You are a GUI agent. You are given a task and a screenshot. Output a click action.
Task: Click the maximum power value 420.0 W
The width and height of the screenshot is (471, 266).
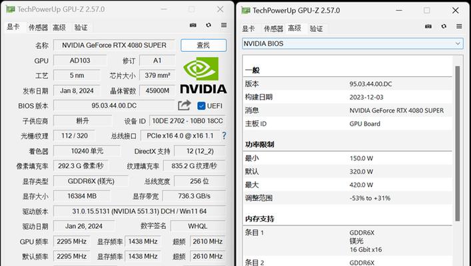point(361,185)
